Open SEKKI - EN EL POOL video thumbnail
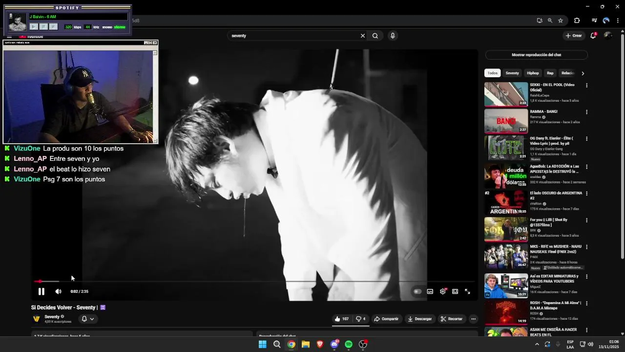This screenshot has height=352, width=625. tap(506, 94)
